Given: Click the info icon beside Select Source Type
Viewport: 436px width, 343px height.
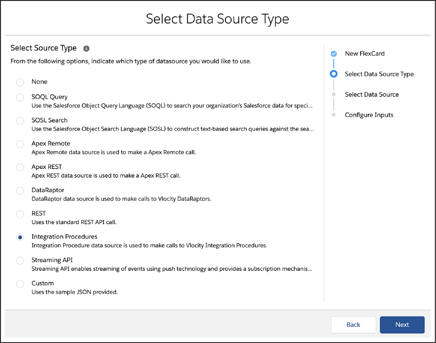Looking at the screenshot, I should click(x=87, y=48).
